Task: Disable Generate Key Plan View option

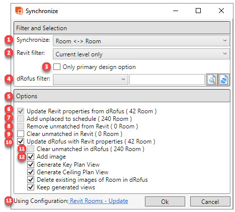Action: [x=31, y=164]
